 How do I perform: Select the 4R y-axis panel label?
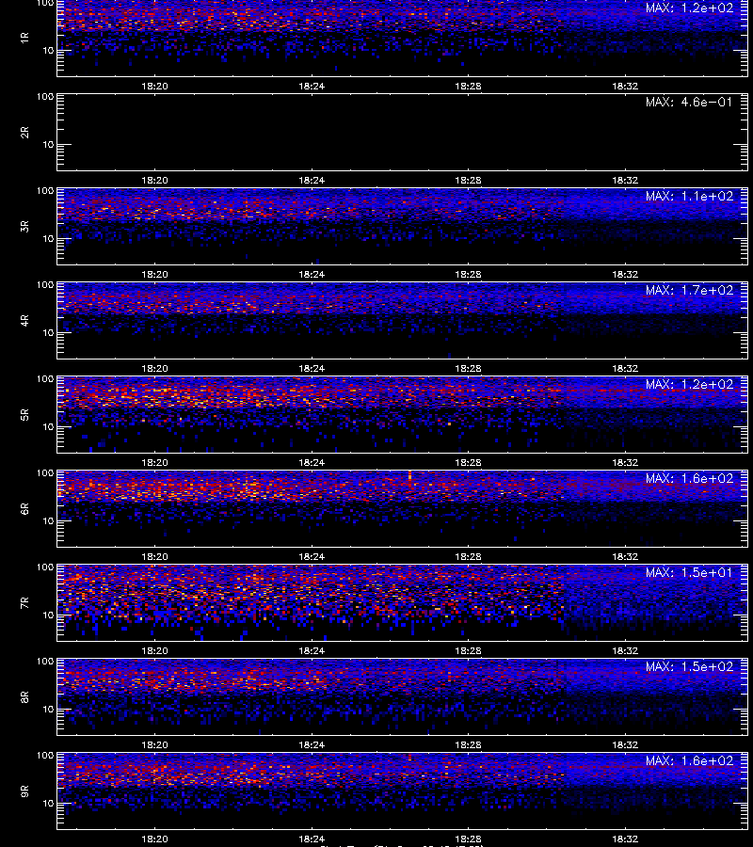[24, 320]
